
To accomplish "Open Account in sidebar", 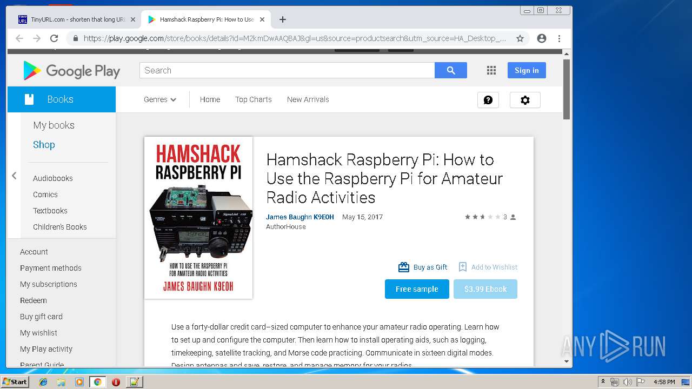I will tap(34, 252).
